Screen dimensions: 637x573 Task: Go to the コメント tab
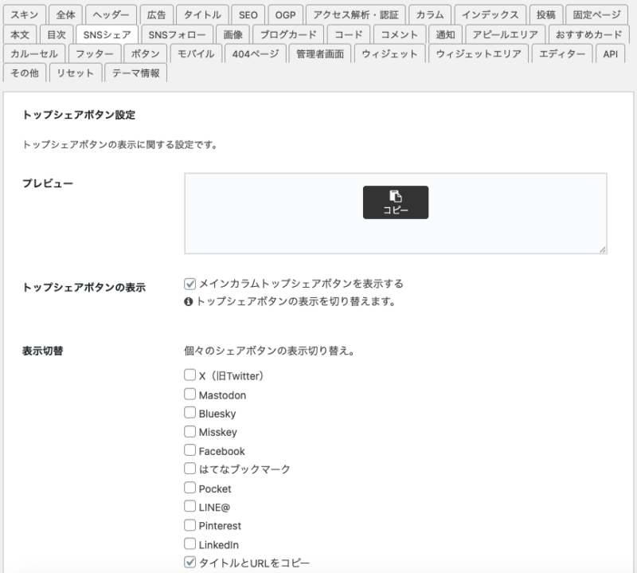tap(399, 34)
